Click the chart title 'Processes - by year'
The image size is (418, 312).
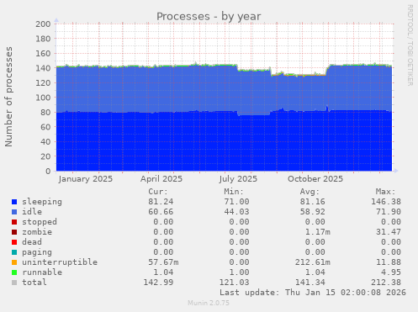pyautogui.click(x=209, y=17)
